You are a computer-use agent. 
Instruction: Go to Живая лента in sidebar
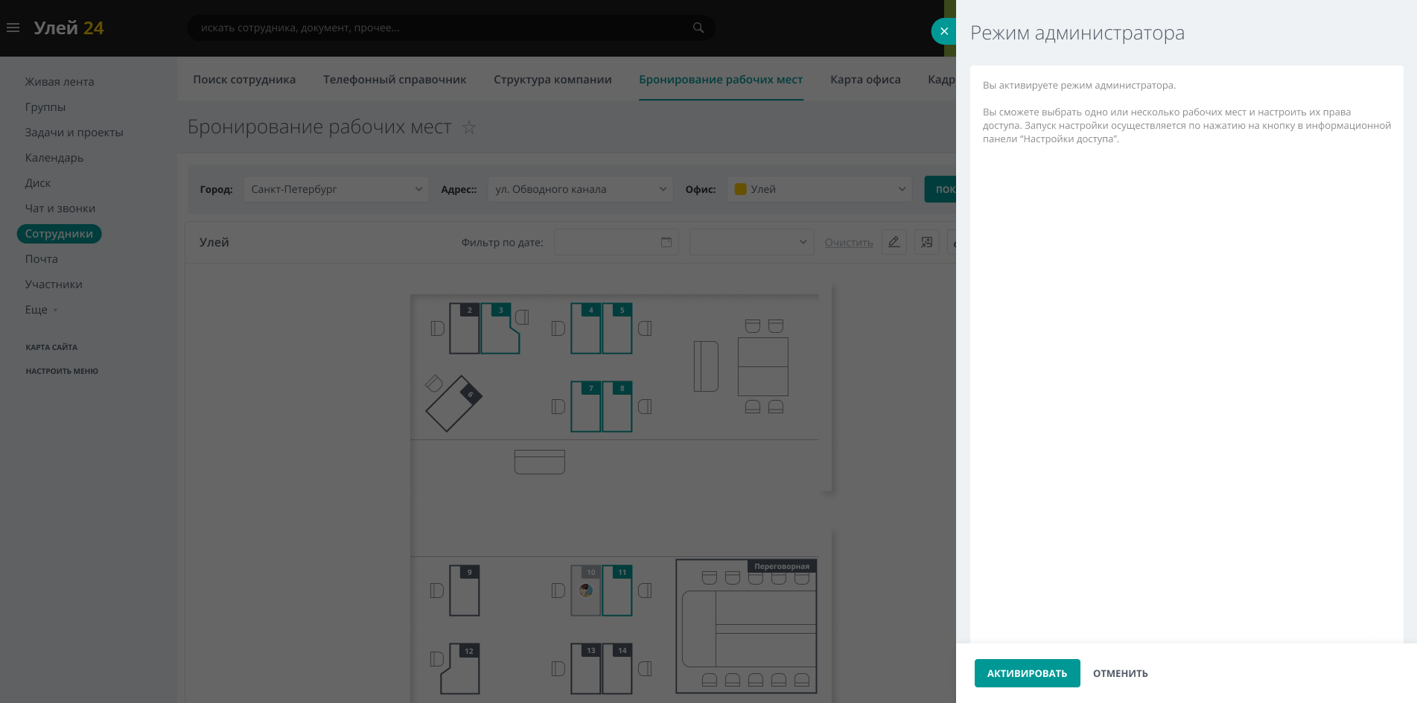(x=60, y=82)
